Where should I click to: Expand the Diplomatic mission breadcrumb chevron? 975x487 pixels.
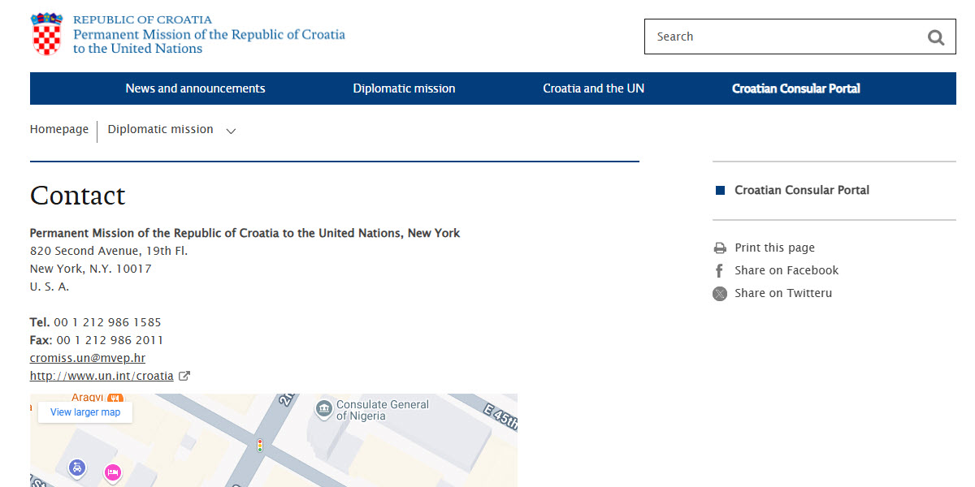pyautogui.click(x=231, y=130)
